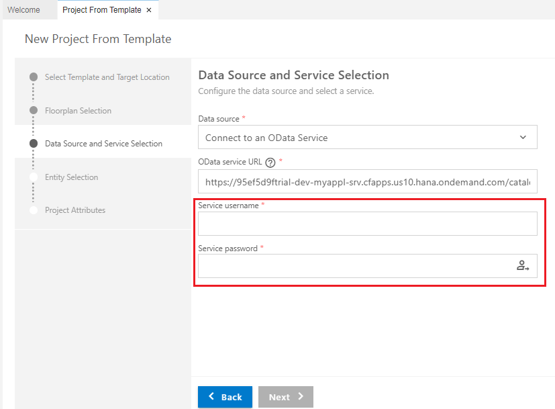
Task: Click in the Service username field
Action: pos(367,223)
